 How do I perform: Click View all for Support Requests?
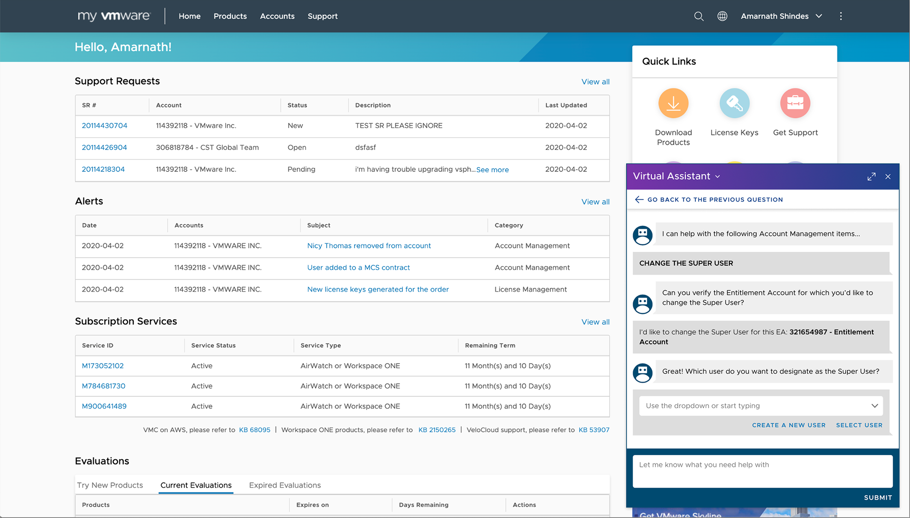(595, 81)
